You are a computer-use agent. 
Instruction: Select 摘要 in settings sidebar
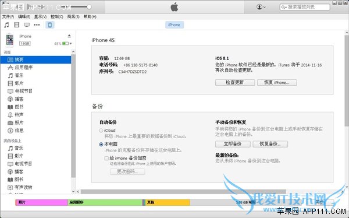point(36,59)
